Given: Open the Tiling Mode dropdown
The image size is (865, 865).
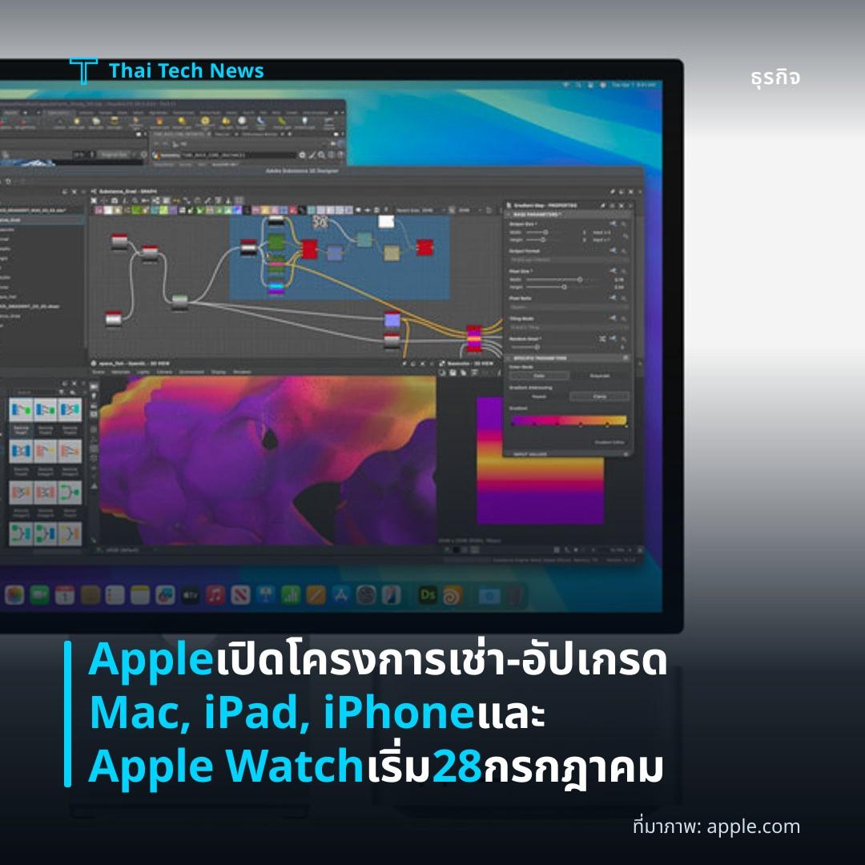Looking at the screenshot, I should pyautogui.click(x=569, y=327).
